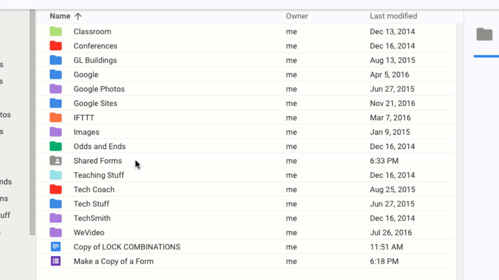Image resolution: width=499 pixels, height=280 pixels.
Task: Click the green Classroom folder icon
Action: coord(56,31)
